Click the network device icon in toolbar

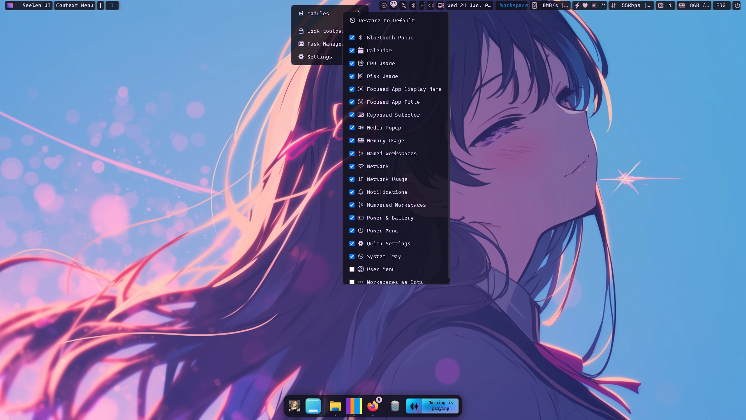tap(441, 5)
